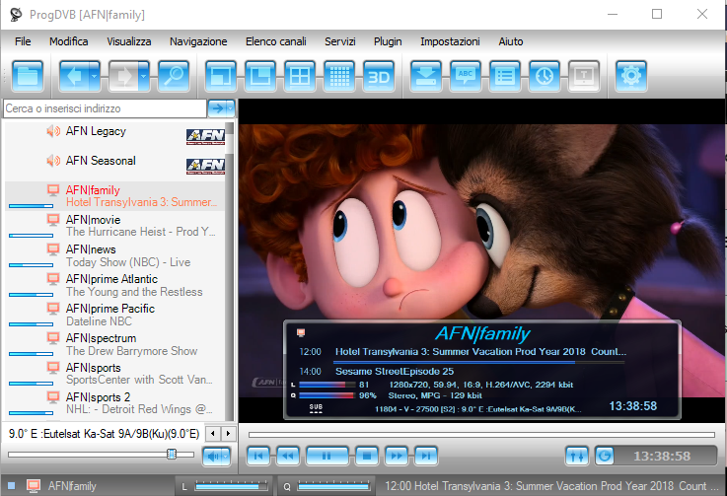727x496 pixels.
Task: Open back button history dropdown arrow
Action: pos(95,76)
